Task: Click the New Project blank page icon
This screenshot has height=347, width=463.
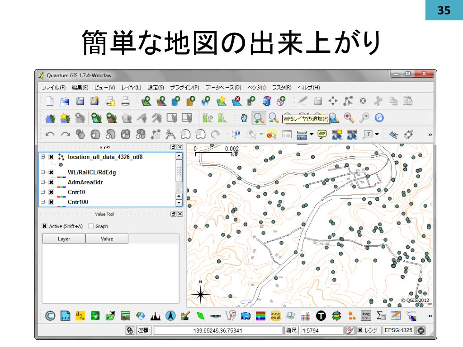Action: [50, 101]
